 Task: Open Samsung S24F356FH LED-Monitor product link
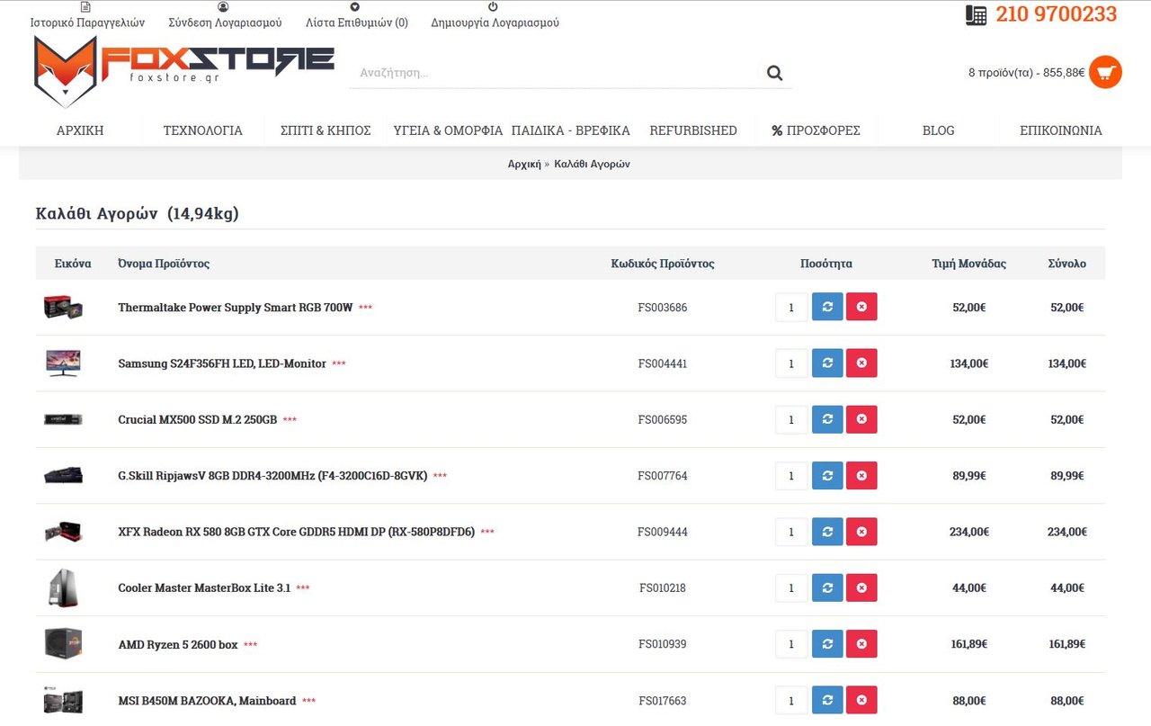point(222,363)
